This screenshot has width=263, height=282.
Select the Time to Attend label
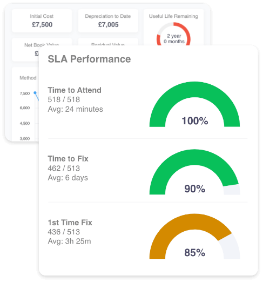[x=75, y=90]
